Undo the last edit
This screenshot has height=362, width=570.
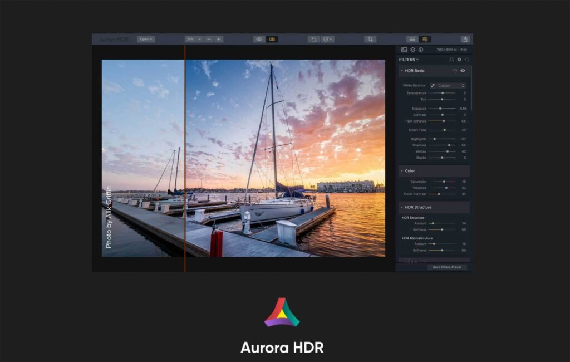[x=314, y=39]
